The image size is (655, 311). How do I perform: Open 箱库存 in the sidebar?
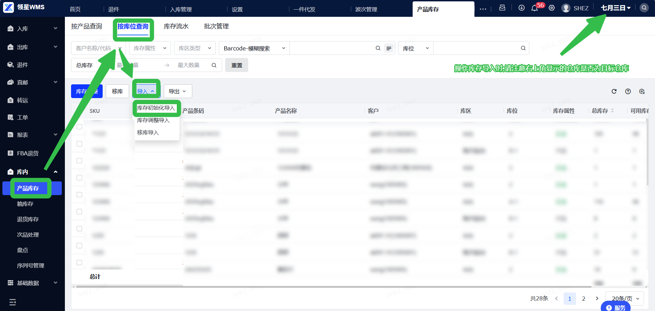click(x=25, y=204)
